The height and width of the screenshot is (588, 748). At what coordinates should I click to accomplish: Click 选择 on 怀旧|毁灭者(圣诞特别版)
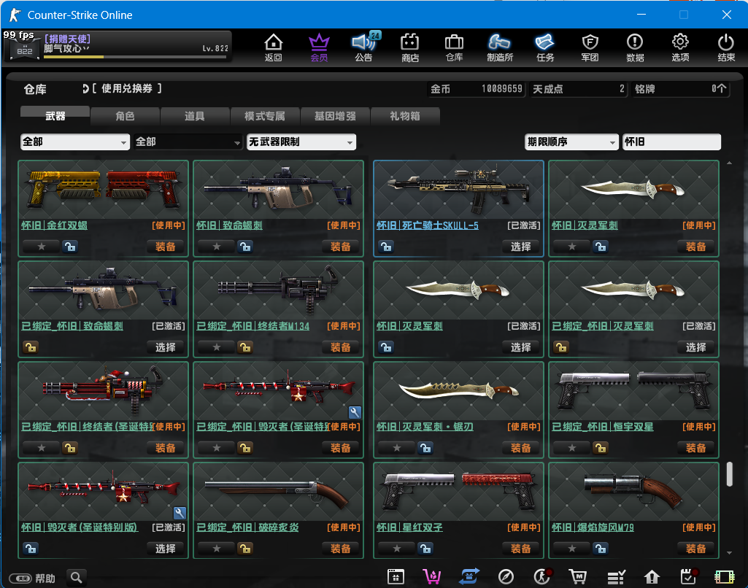(166, 549)
